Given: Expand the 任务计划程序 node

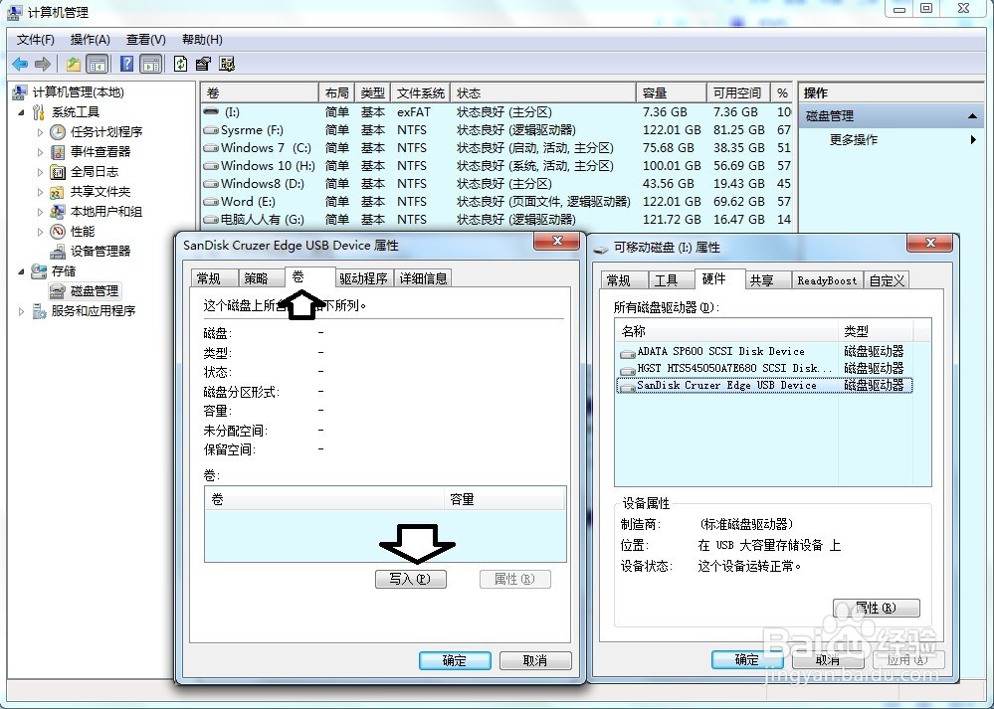Looking at the screenshot, I should click(x=40, y=132).
